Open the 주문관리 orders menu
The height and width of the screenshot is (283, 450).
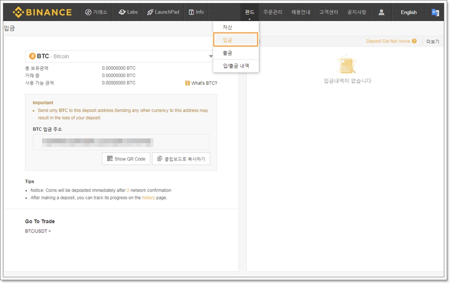click(272, 12)
